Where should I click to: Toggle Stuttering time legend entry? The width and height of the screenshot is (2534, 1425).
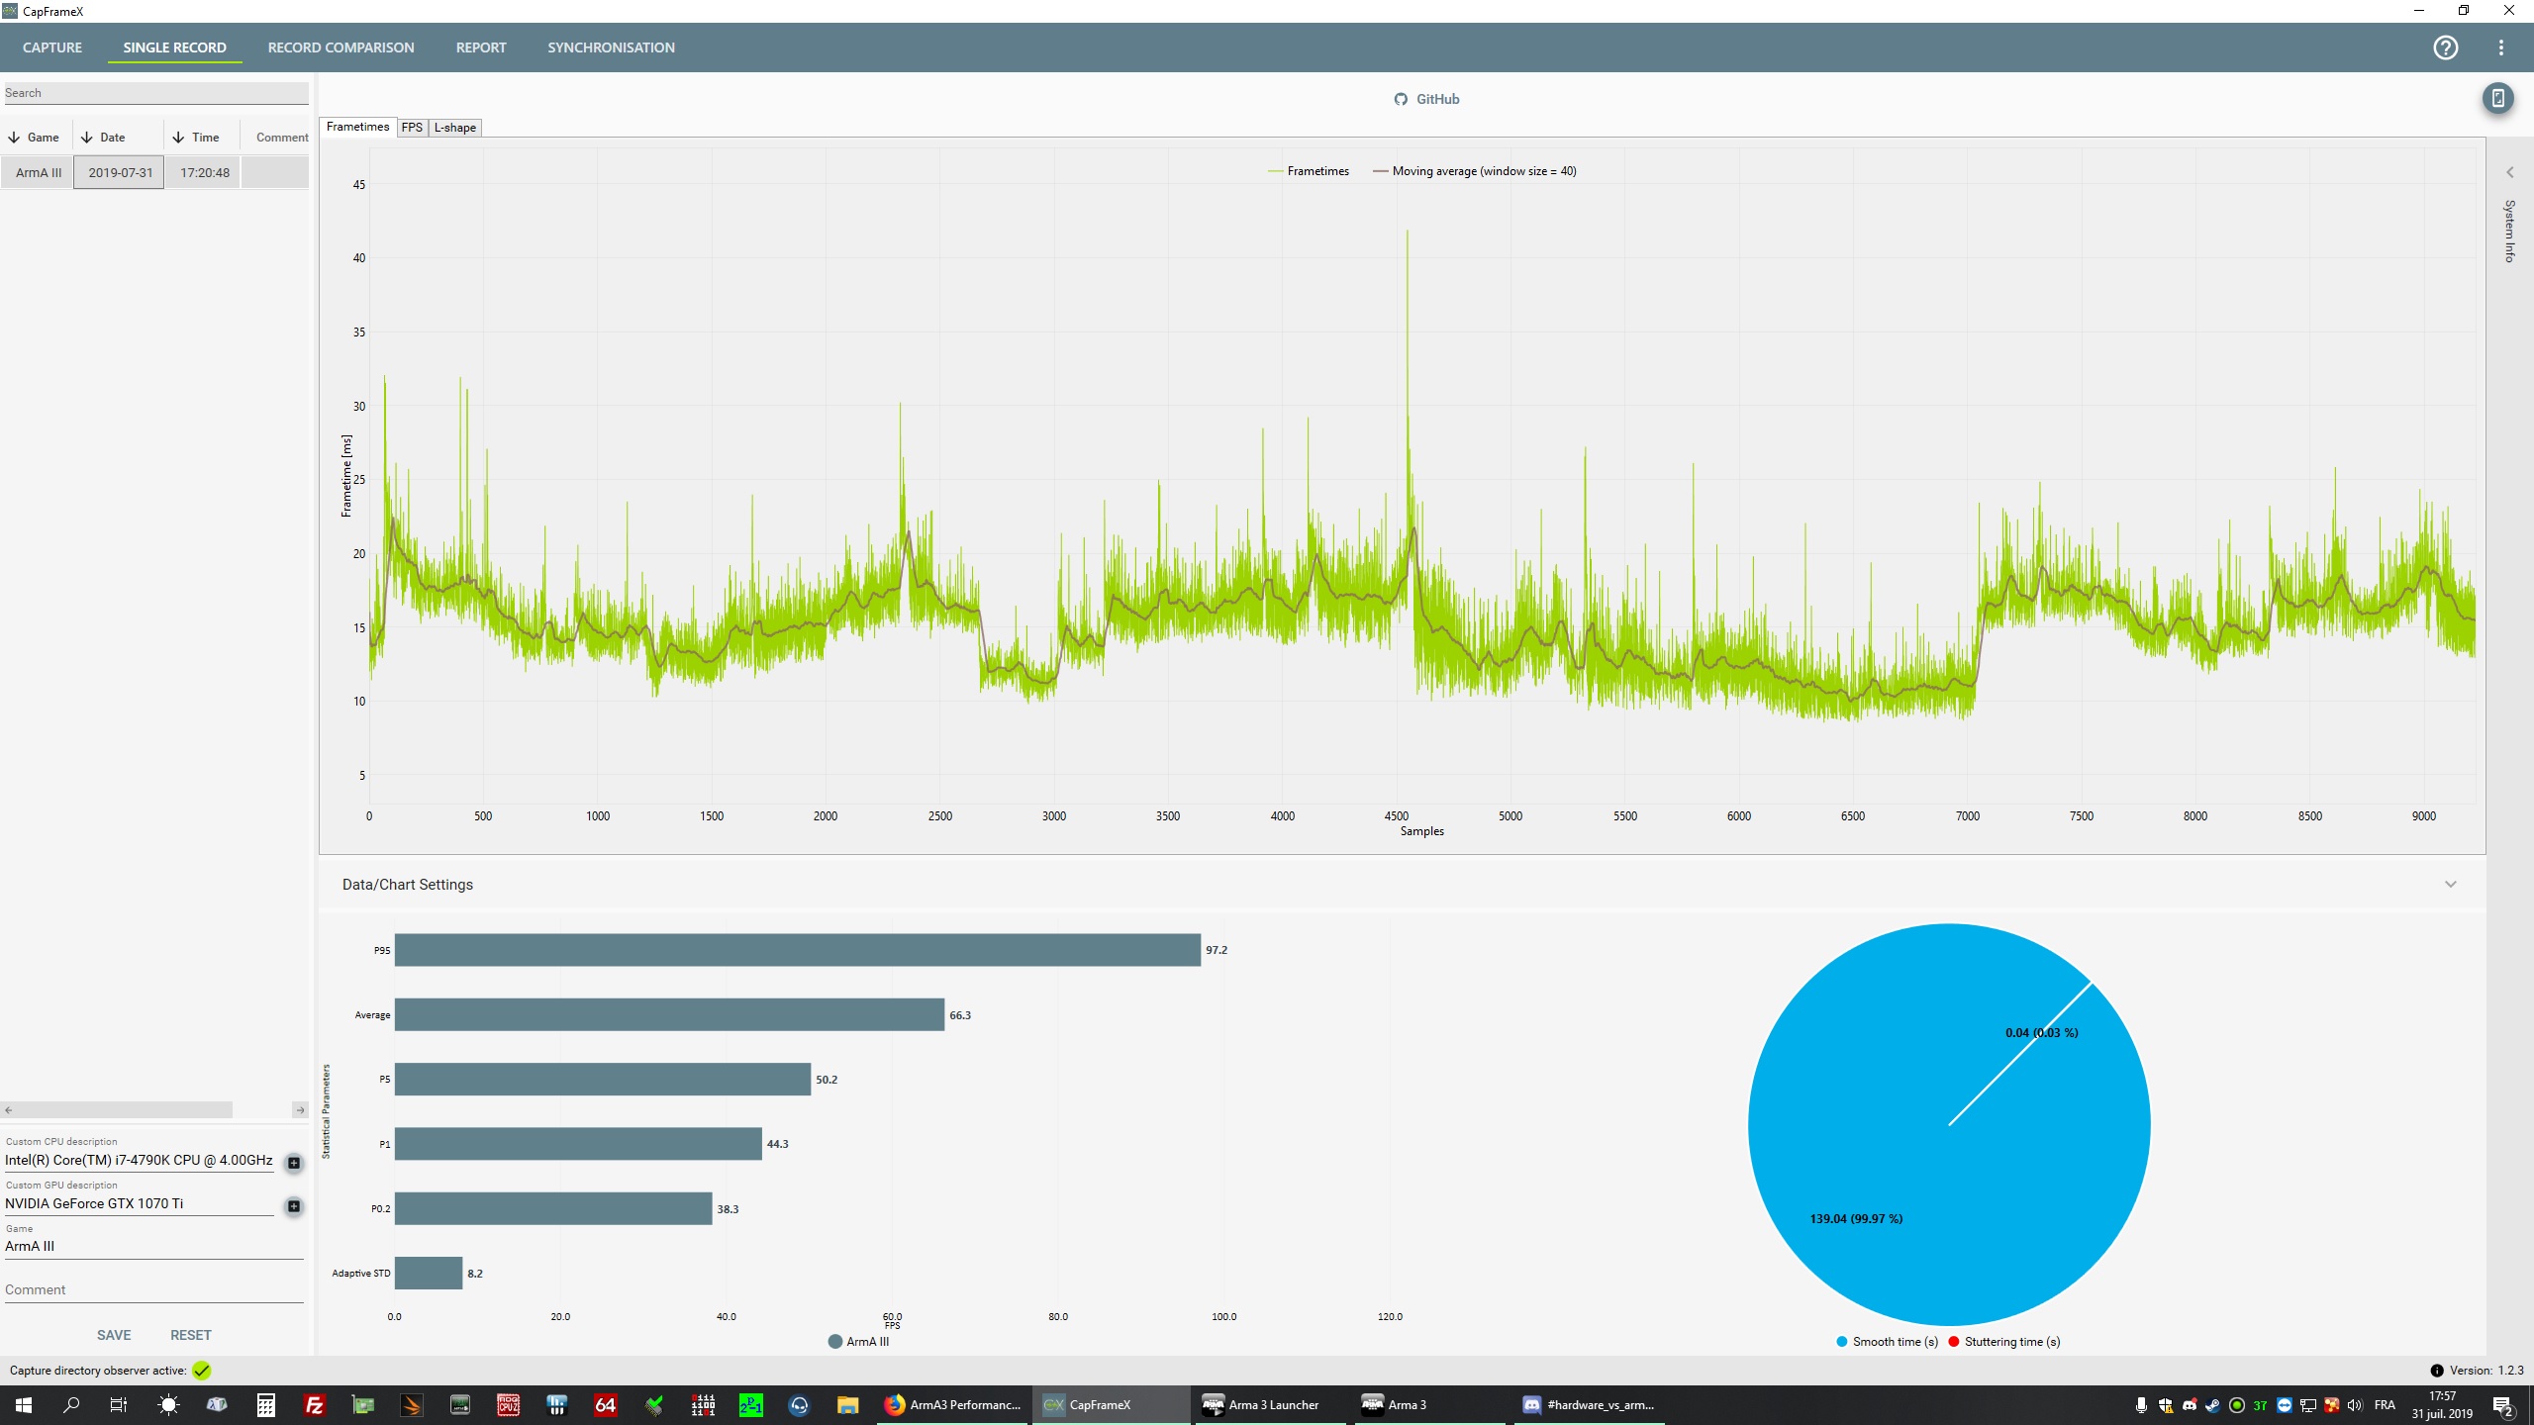click(x=2003, y=1342)
